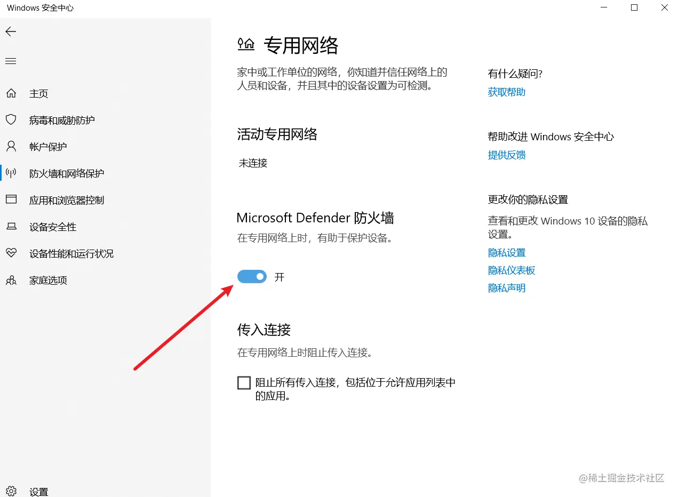678x497 pixels.
Task: Click the 主页 home icon
Action: tap(11, 93)
